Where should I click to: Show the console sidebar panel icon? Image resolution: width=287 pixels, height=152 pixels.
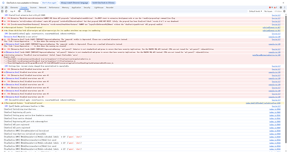pyautogui.click(x=2, y=11)
